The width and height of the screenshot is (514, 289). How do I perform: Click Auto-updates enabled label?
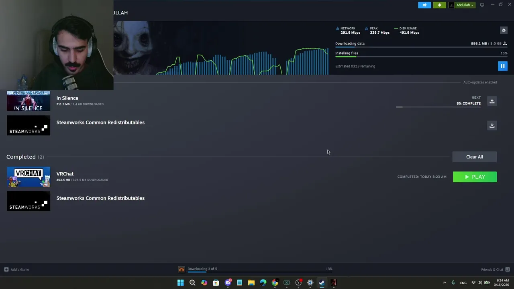(480, 82)
